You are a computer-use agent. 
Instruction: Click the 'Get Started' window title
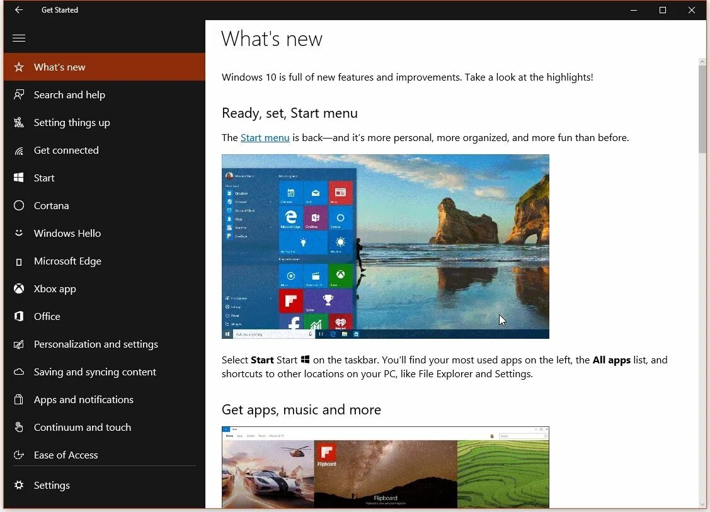59,10
